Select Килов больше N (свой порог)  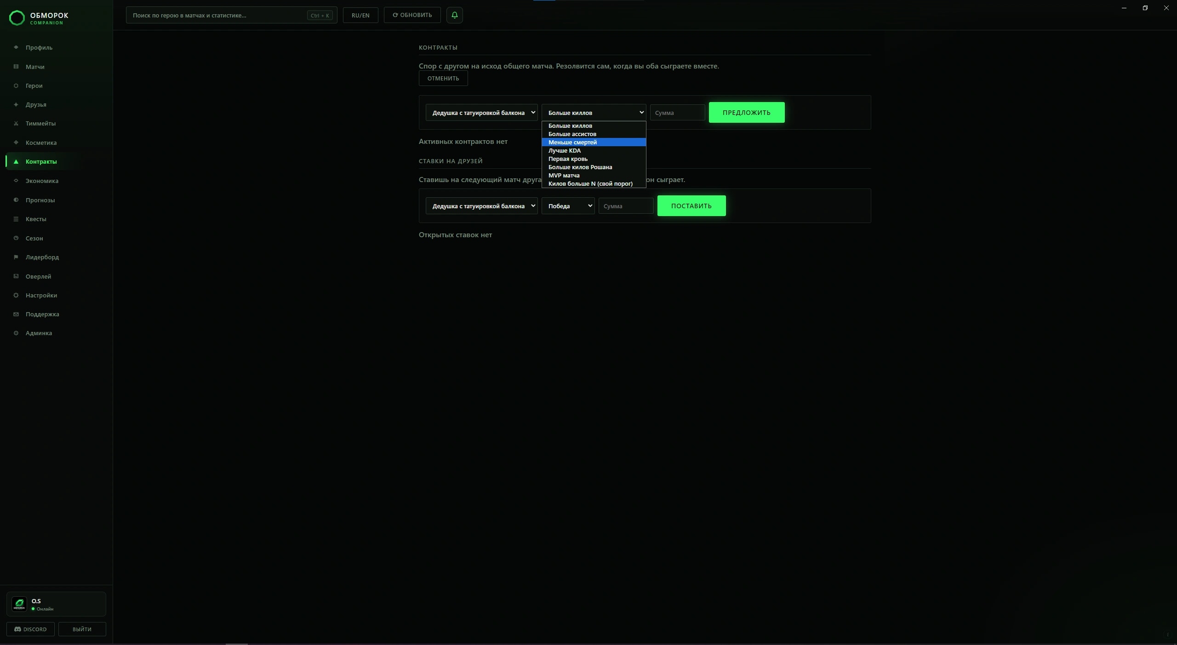tap(594, 183)
